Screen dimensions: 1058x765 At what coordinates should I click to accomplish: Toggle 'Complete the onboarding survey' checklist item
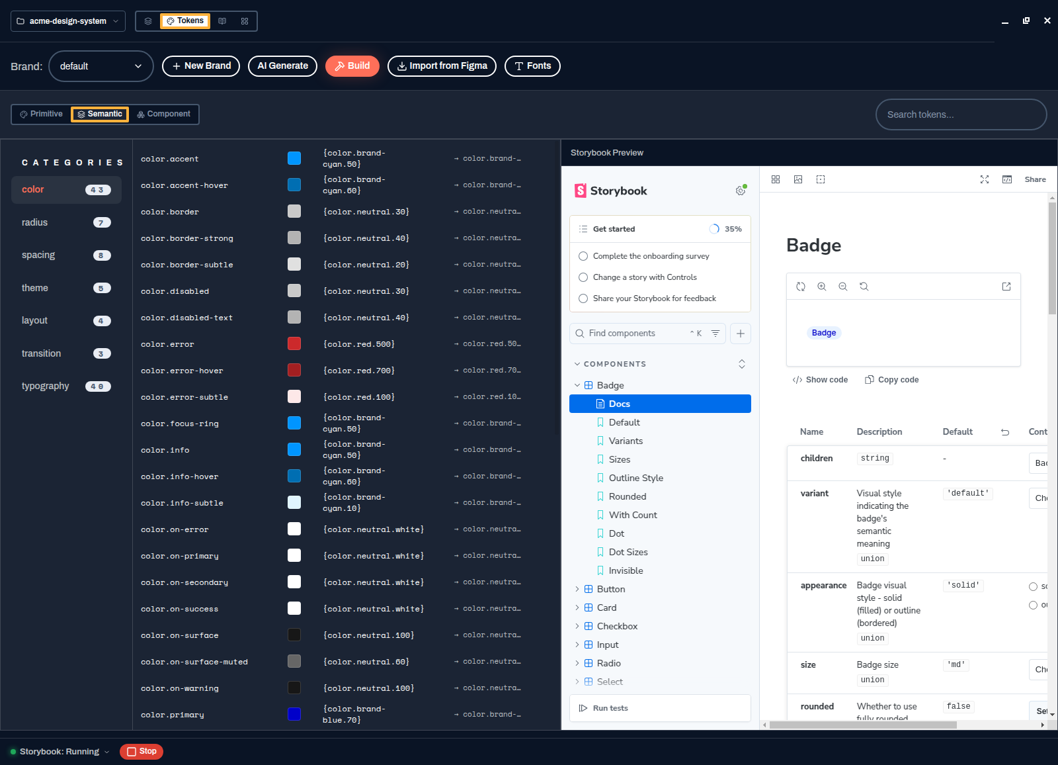583,256
